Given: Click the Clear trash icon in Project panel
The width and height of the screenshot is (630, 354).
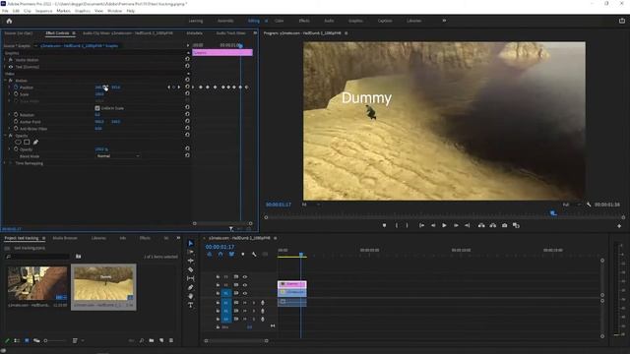Looking at the screenshot, I should point(171,340).
